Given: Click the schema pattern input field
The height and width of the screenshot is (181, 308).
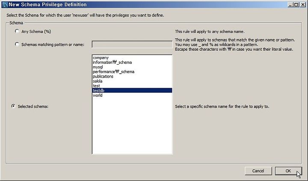Looking at the screenshot, I should click(132, 45).
